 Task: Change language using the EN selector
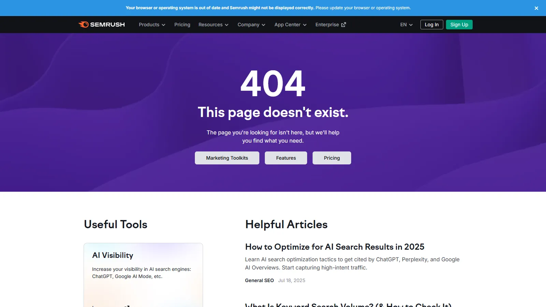pos(406,25)
